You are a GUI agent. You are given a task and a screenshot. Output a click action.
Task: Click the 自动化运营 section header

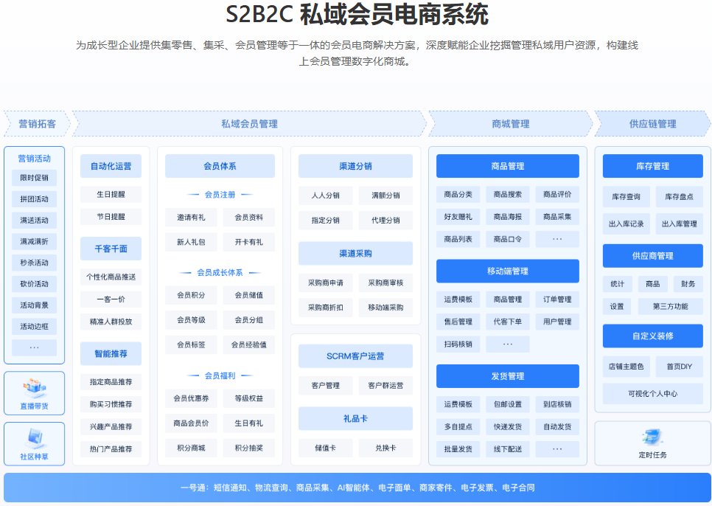[111, 166]
